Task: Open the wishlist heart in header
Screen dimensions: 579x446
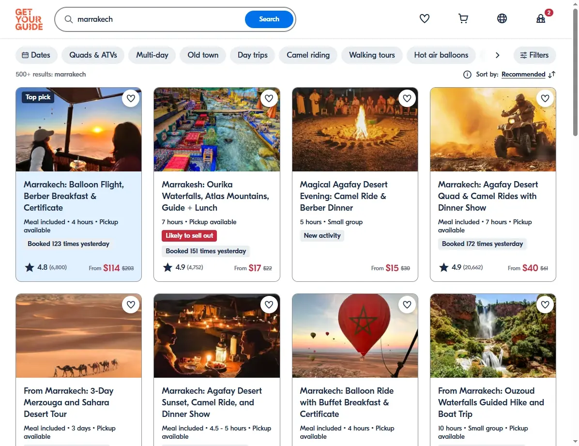Action: click(x=424, y=18)
